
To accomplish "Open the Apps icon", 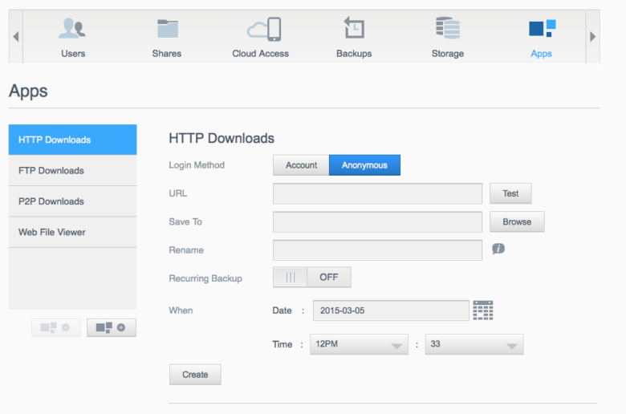I will [543, 28].
